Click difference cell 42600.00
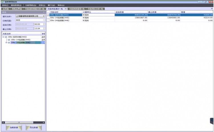 pos(197,15)
